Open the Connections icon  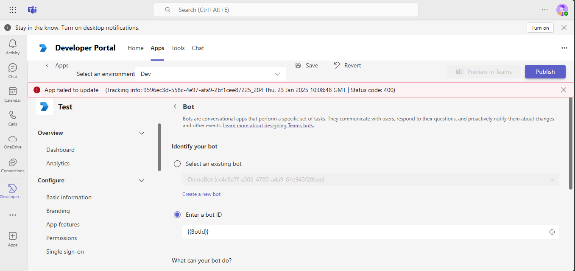[x=12, y=165]
